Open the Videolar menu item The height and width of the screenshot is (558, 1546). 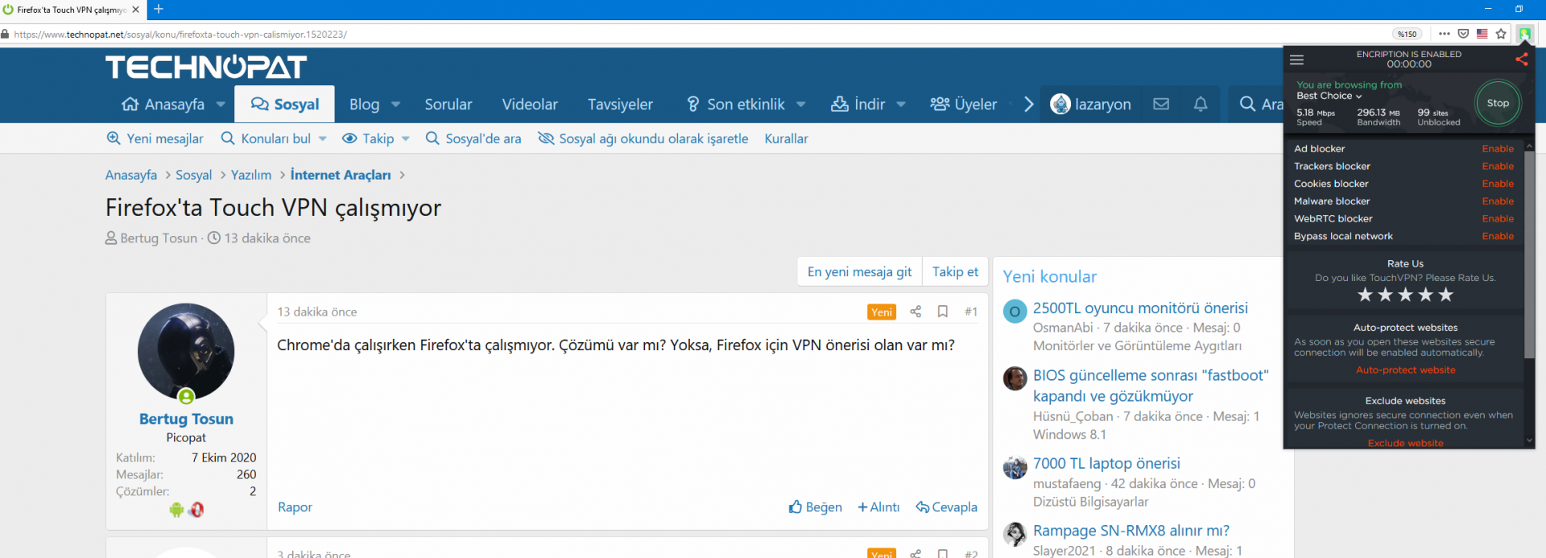coord(530,104)
